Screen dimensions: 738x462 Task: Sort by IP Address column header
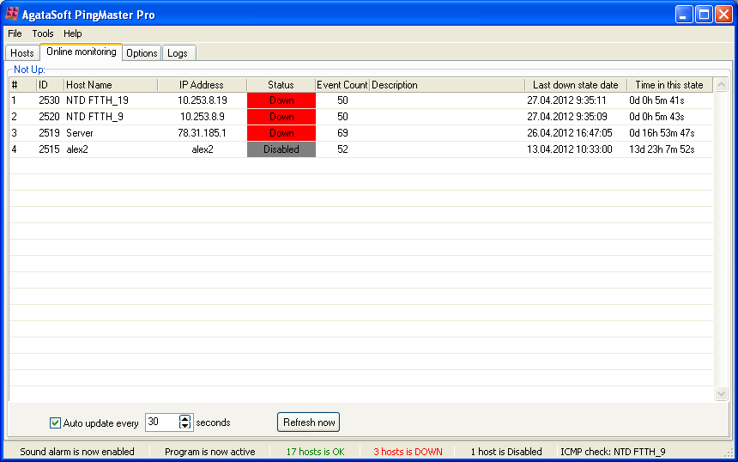click(202, 85)
